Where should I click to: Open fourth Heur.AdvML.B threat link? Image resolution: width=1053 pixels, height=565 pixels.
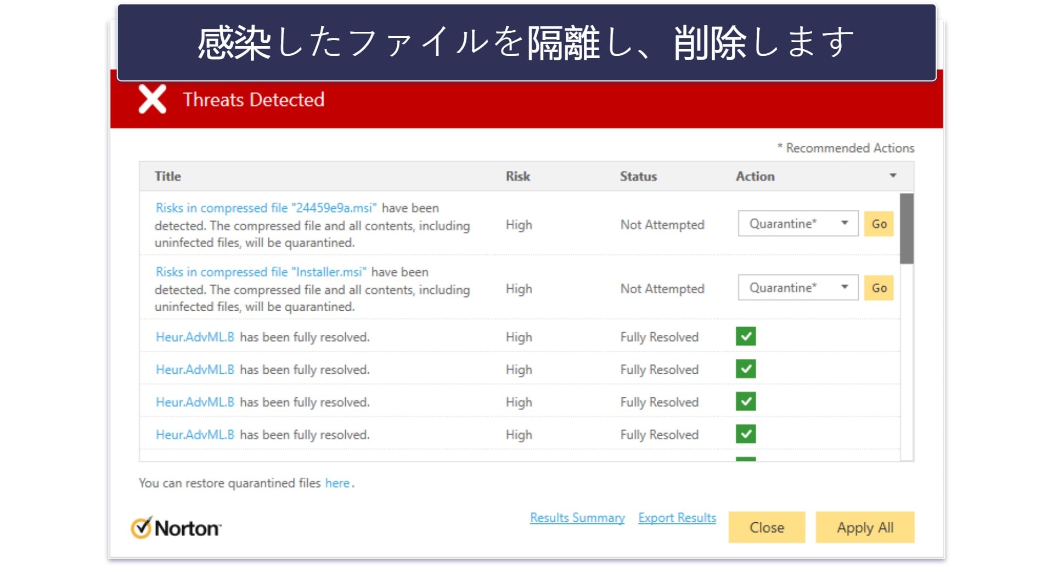[x=195, y=435]
